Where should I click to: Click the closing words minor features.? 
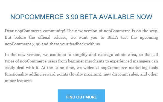pyautogui.click(x=19, y=81)
